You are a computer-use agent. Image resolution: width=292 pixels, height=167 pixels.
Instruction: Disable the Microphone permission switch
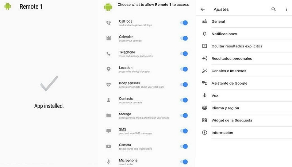tap(184, 162)
